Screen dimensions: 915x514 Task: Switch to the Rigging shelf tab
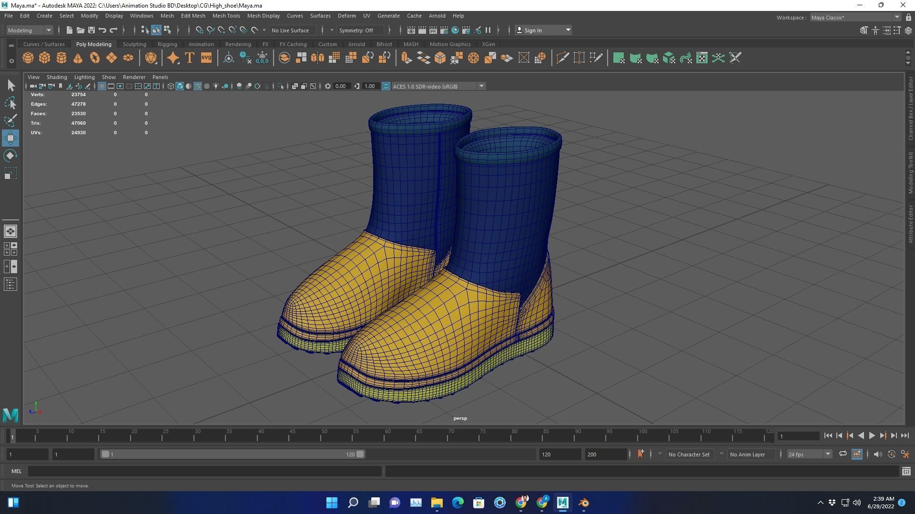pyautogui.click(x=167, y=44)
